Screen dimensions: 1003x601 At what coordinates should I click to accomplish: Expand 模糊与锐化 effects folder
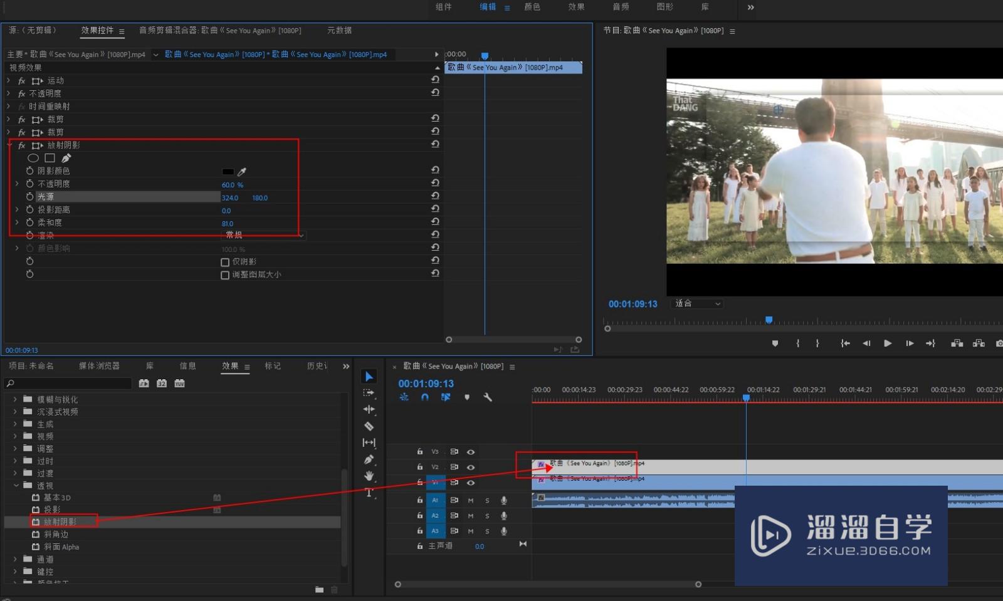tap(15, 399)
